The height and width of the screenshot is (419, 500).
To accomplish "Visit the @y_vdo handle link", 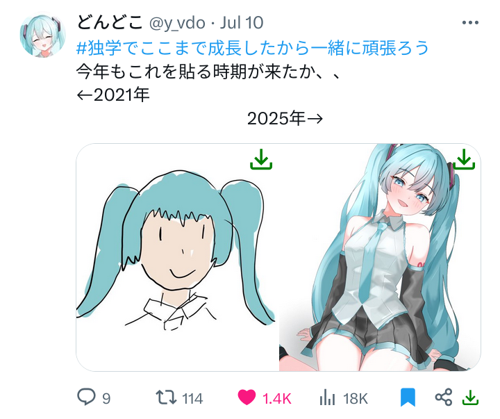I will [177, 23].
